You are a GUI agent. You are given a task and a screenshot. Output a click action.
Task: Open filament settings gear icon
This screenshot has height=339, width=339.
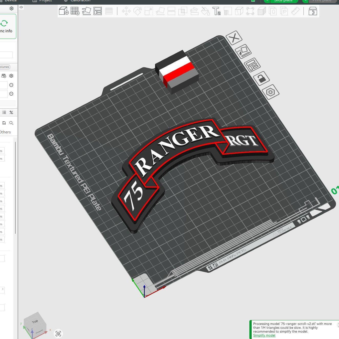(x=11, y=76)
